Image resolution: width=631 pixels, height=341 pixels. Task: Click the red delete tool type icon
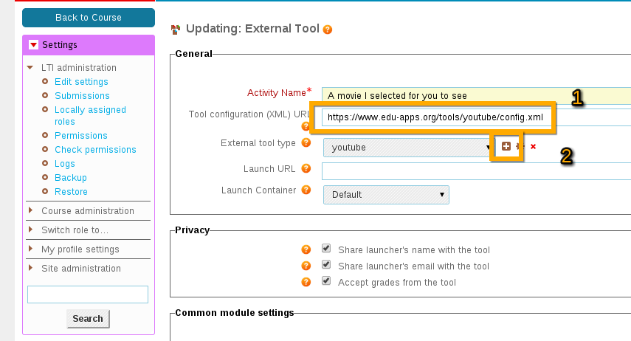(x=533, y=147)
